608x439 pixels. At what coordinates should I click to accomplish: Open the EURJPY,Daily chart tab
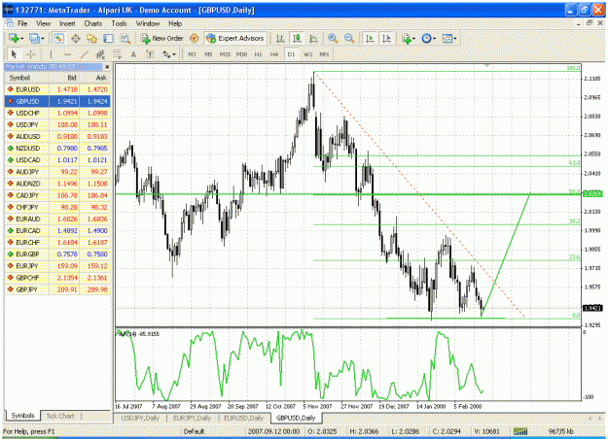[x=193, y=418]
